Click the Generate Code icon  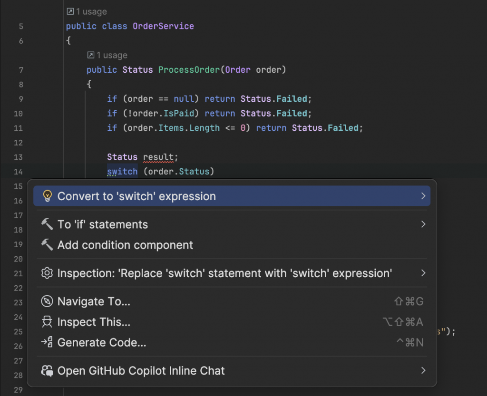[47, 342]
